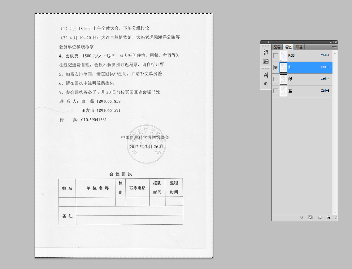The height and width of the screenshot is (269, 352).
Task: Click the channel list scroll up arrow
Action: tap(335, 53)
